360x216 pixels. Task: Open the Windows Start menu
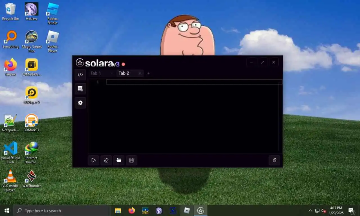[x=7, y=210]
